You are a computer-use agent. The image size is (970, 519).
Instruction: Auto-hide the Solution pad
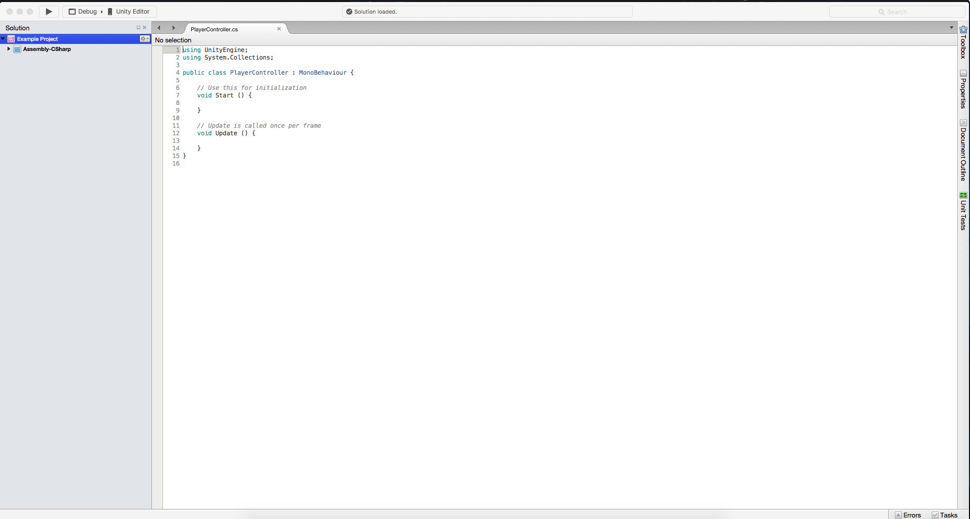click(x=138, y=28)
